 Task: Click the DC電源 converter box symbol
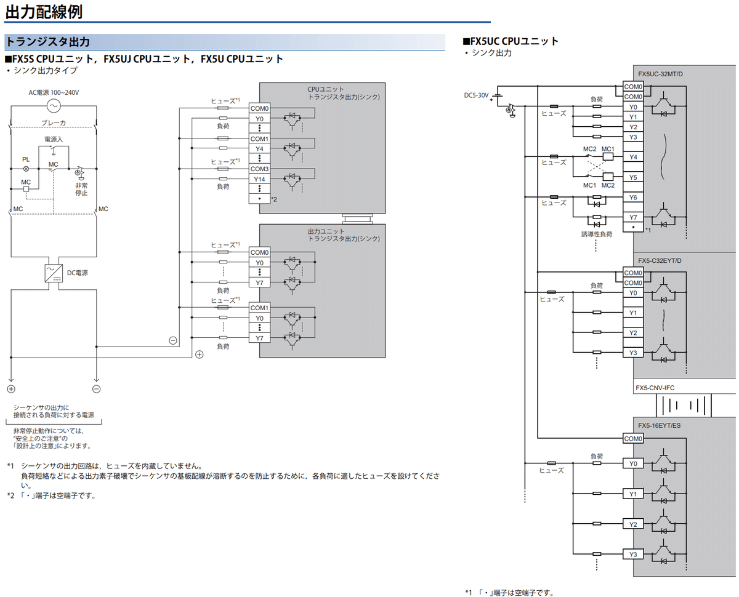click(x=54, y=273)
